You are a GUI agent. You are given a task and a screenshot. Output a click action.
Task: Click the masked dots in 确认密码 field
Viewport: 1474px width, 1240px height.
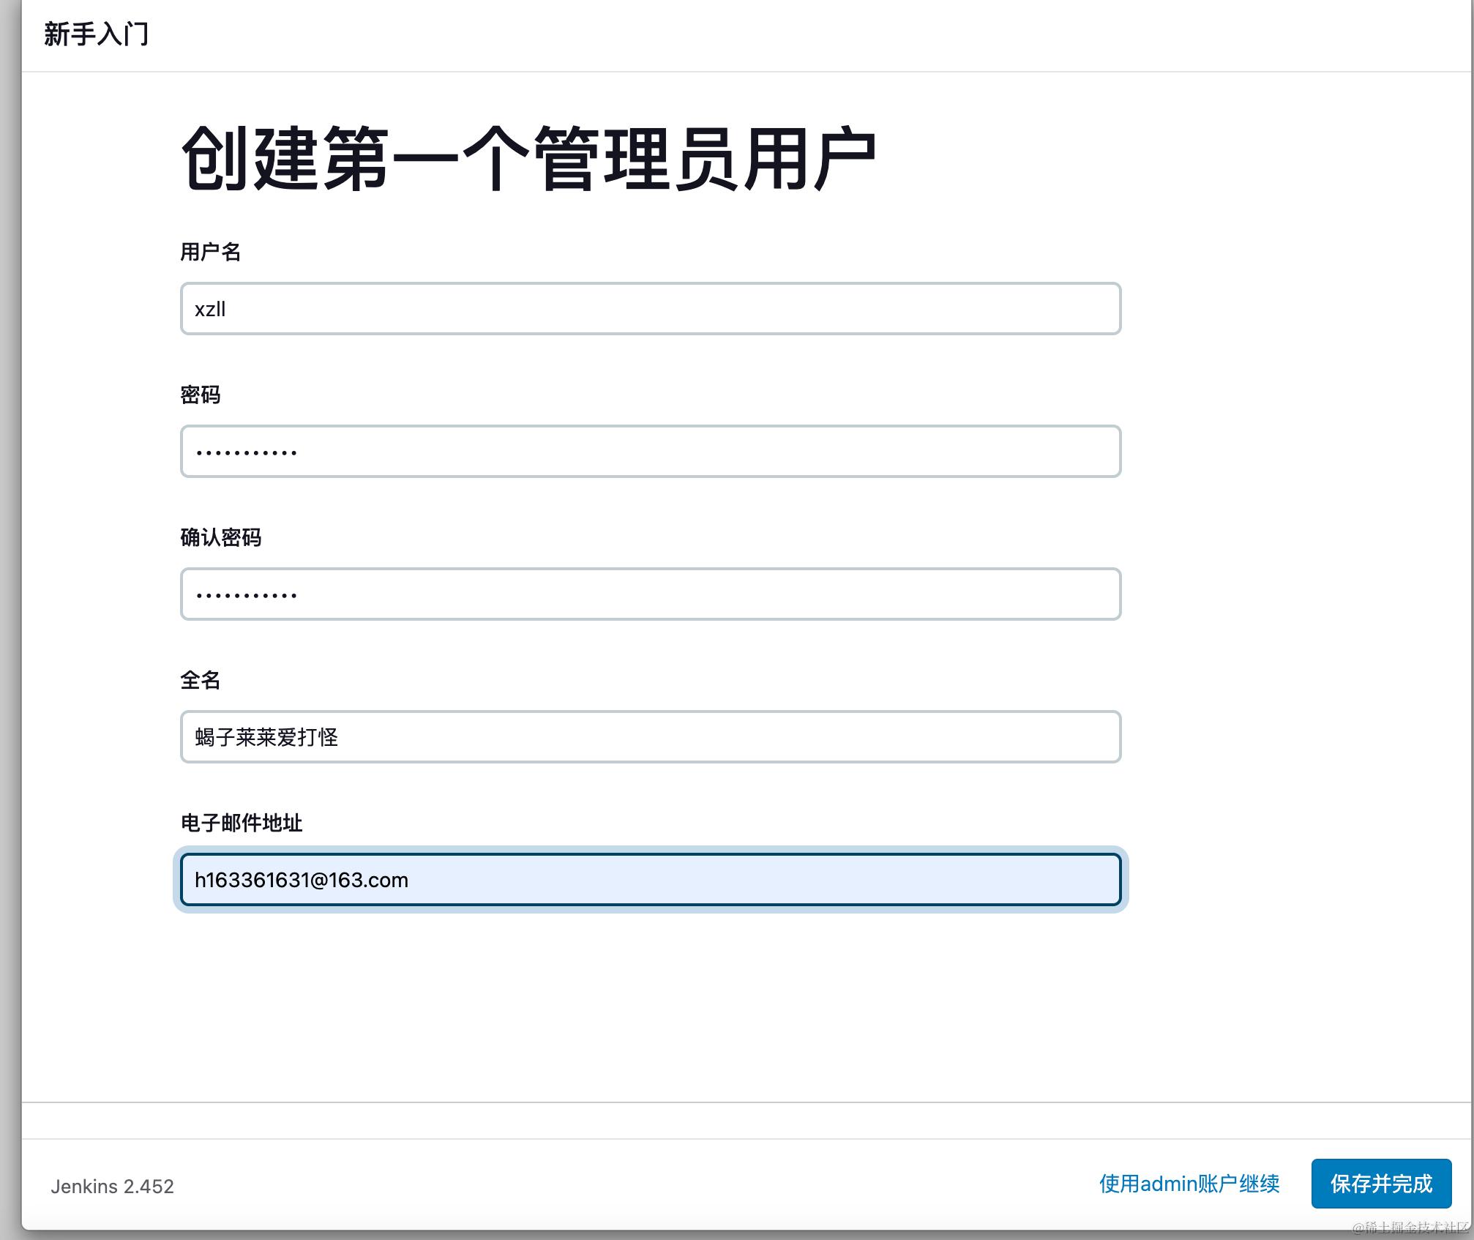coord(246,595)
